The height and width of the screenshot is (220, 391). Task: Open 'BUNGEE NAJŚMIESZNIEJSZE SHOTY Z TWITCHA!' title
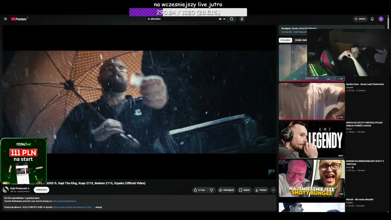365,163
